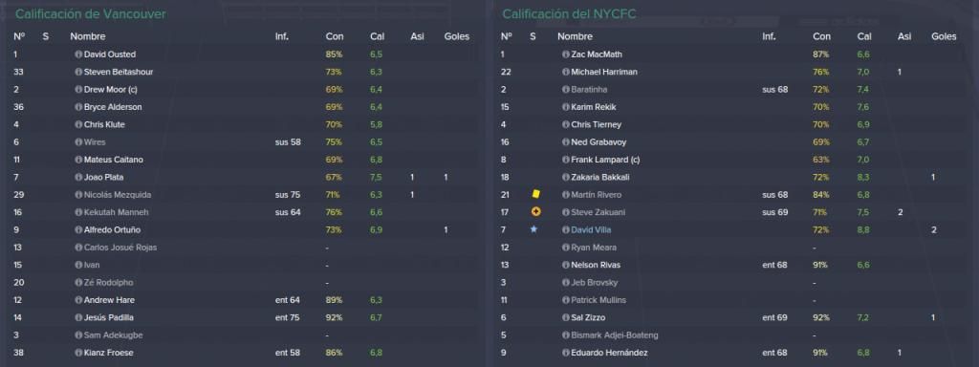Screen dimensions: 979x367
Task: Click the info icon beside David Ousted
Action: (78, 54)
